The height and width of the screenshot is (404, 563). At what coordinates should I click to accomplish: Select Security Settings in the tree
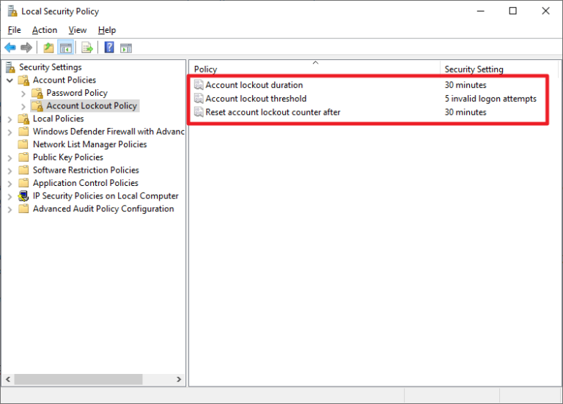[51, 67]
